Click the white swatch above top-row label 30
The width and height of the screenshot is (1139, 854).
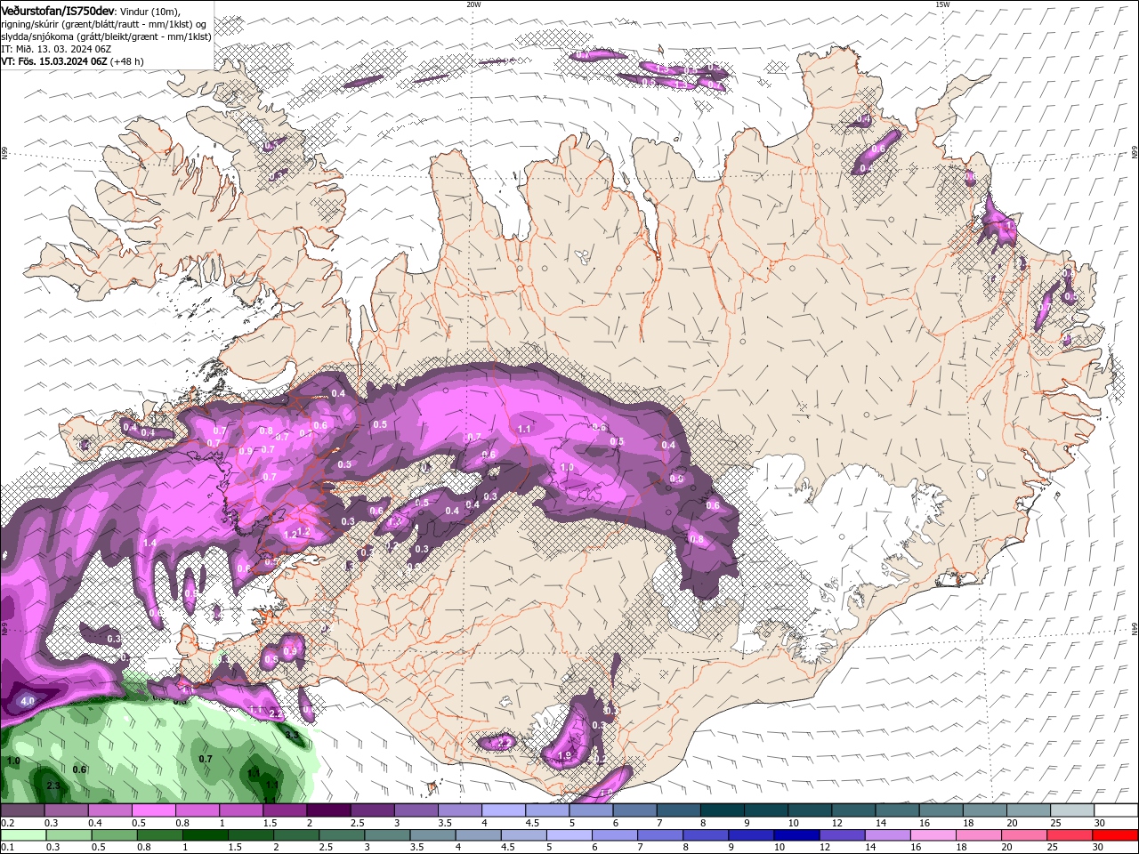pyautogui.click(x=1116, y=810)
